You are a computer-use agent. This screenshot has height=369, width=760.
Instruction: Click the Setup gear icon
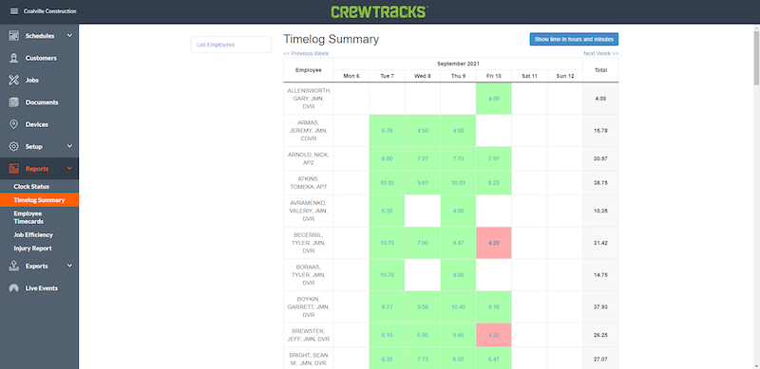[14, 147]
